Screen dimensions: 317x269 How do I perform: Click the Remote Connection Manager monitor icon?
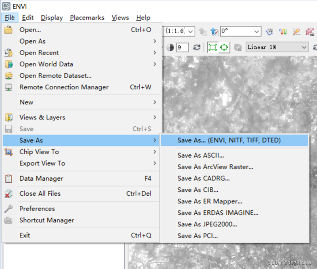8,87
